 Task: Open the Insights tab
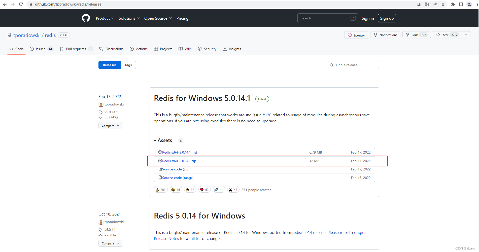(x=232, y=49)
